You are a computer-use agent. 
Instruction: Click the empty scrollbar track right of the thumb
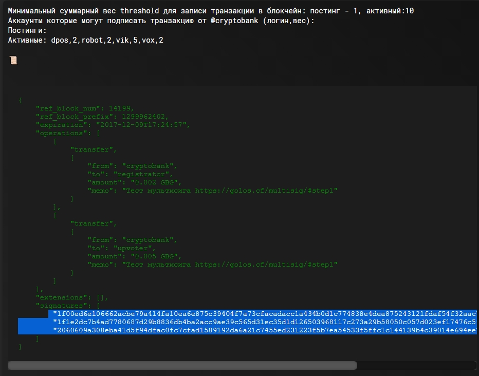pyautogui.click(x=415, y=365)
